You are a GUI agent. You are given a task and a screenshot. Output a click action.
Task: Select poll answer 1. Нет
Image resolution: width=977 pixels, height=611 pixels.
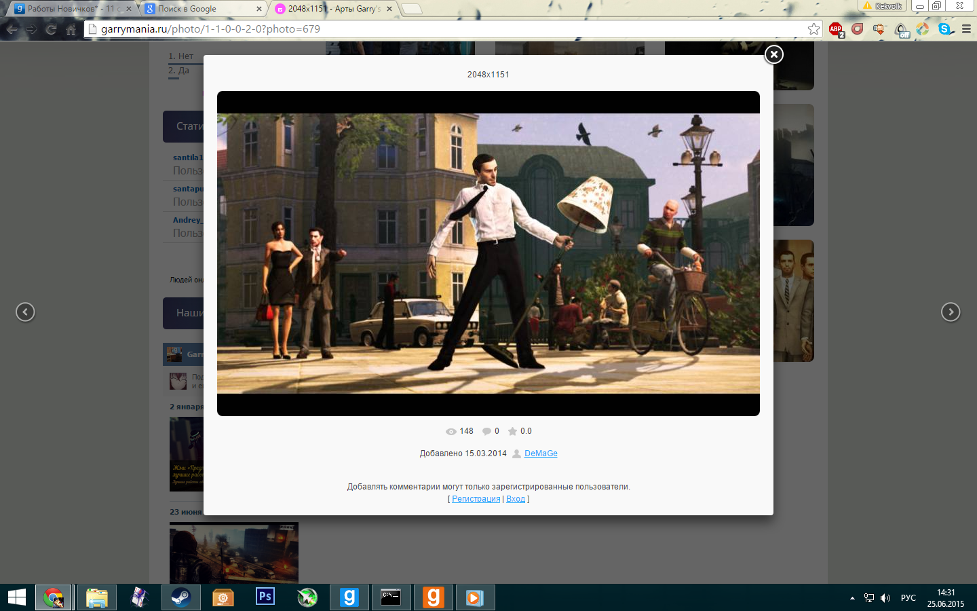(181, 56)
